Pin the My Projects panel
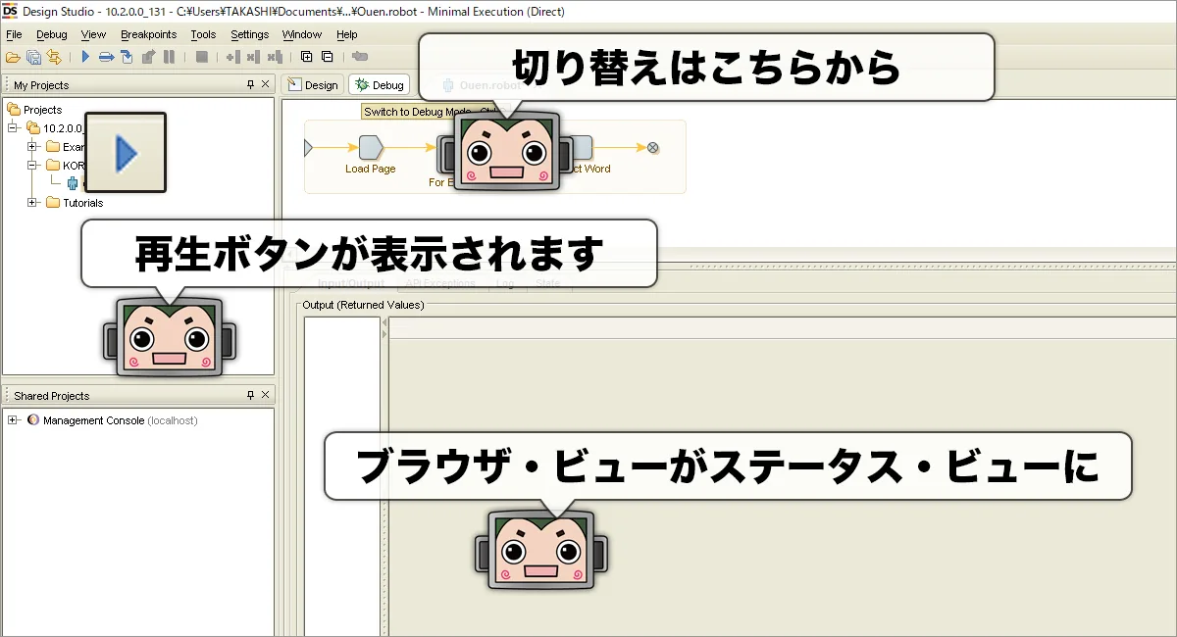Image resolution: width=1177 pixels, height=637 pixels. point(250,85)
